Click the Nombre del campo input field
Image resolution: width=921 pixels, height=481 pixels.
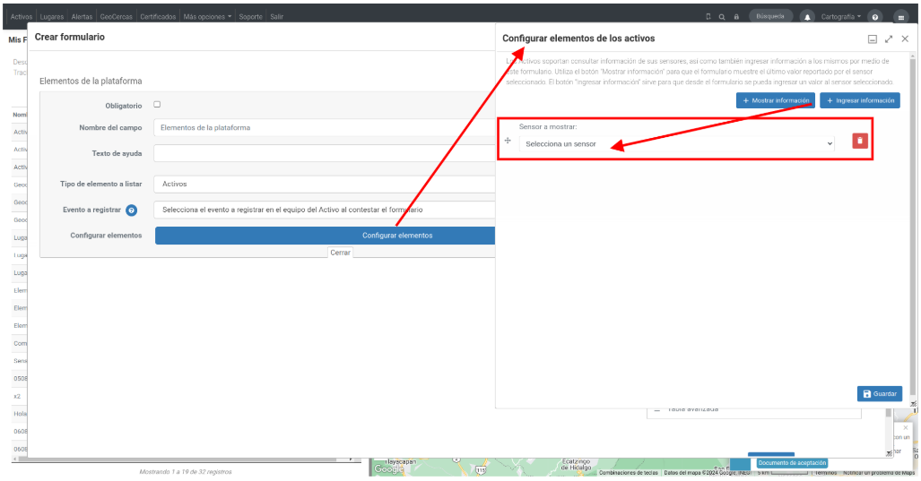[325, 128]
